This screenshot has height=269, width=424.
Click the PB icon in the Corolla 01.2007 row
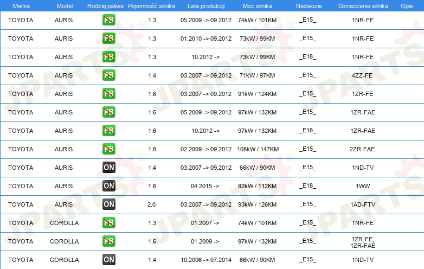point(108,223)
